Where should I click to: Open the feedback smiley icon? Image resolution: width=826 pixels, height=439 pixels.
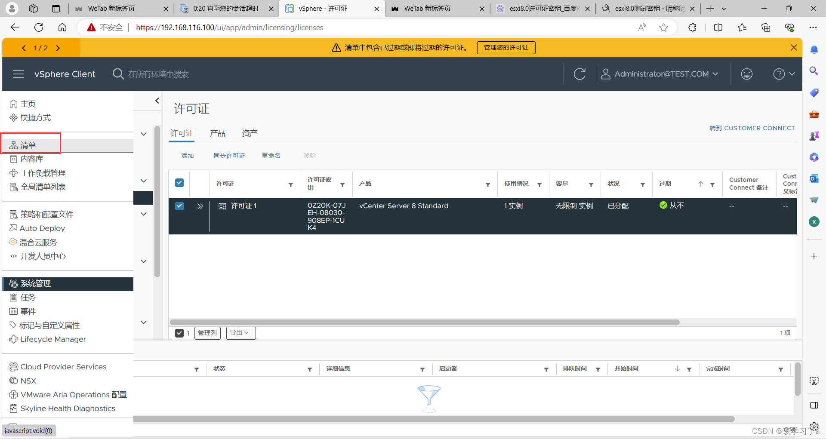(x=746, y=74)
